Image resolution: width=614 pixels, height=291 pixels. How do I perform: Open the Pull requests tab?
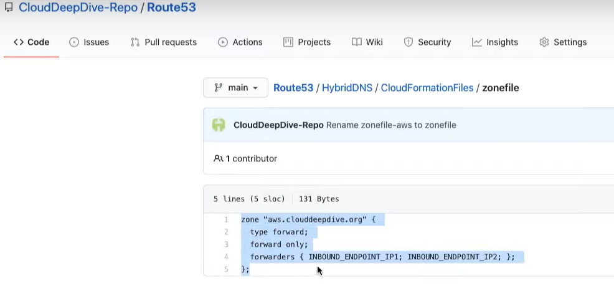[164, 42]
